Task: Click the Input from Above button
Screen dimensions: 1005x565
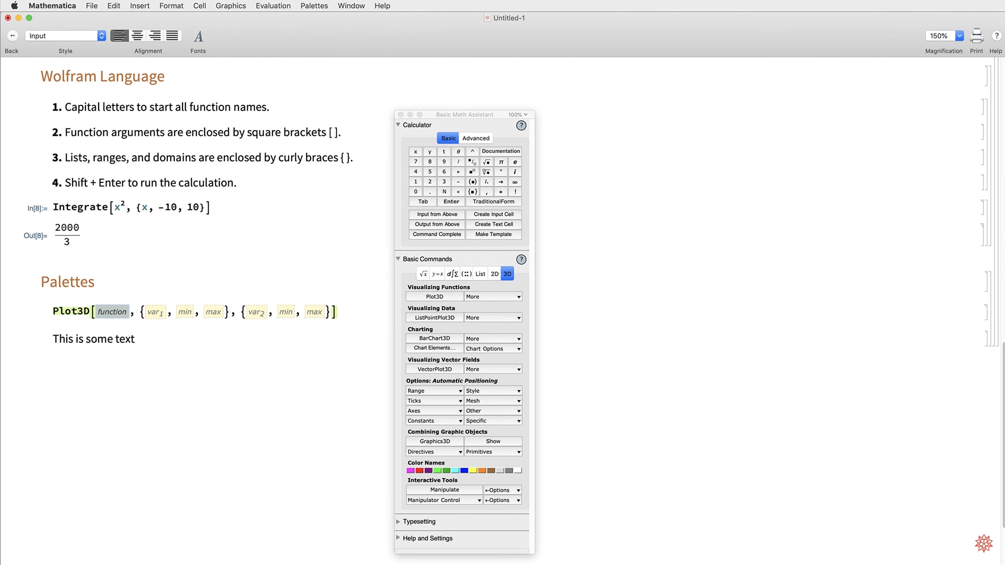Action: [436, 214]
